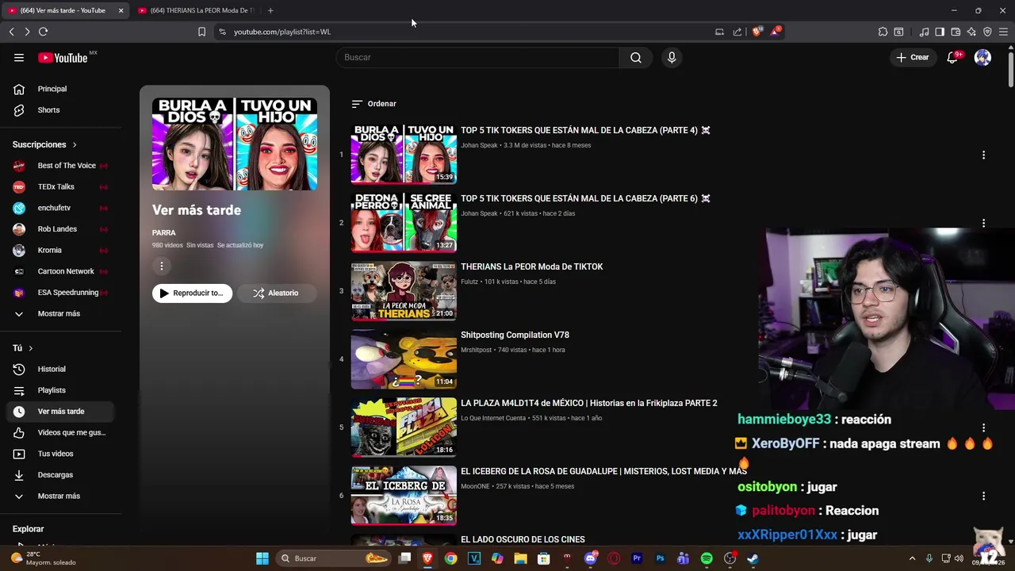Click the YouTube Buscar search field
Image resolution: width=1015 pixels, height=571 pixels.
pos(477,57)
